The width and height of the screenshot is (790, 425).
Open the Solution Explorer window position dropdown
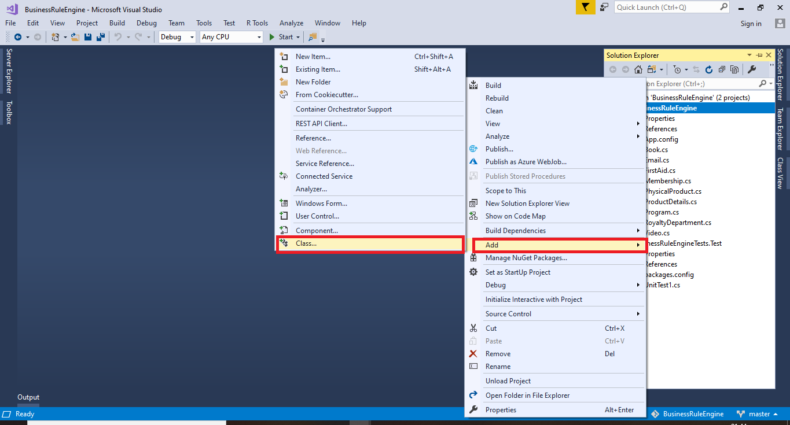click(751, 55)
